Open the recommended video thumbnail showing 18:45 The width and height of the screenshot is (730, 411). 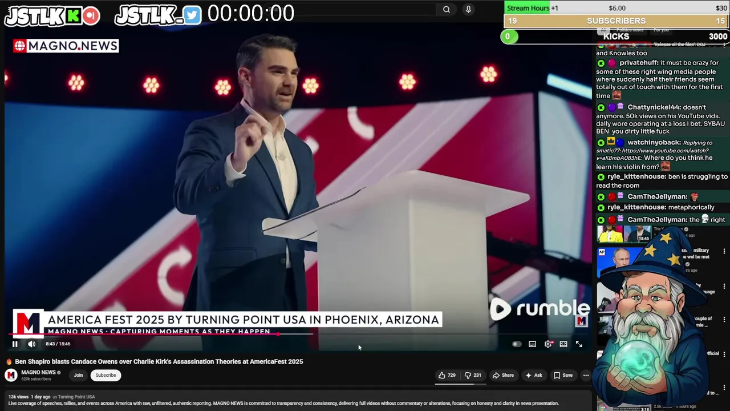coord(624,233)
